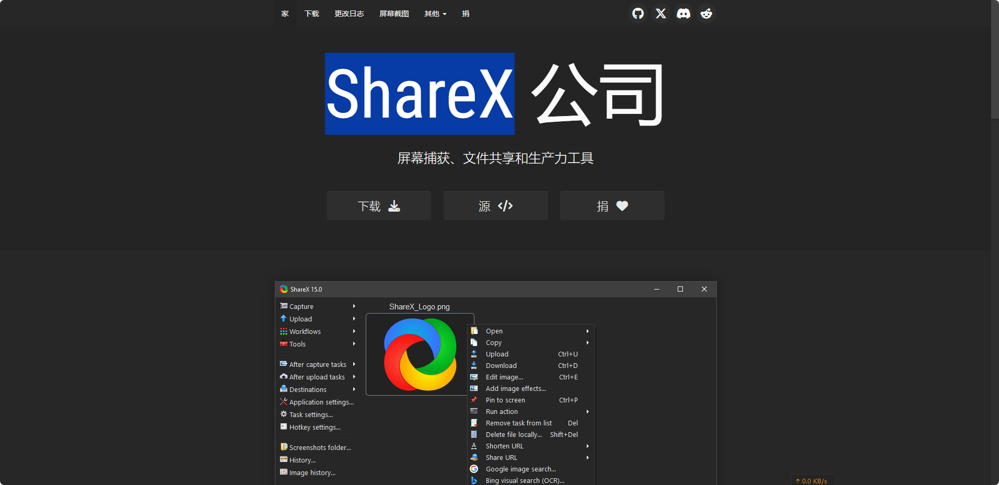The height and width of the screenshot is (485, 999).
Task: Click the Google image search icon
Action: pyautogui.click(x=474, y=469)
